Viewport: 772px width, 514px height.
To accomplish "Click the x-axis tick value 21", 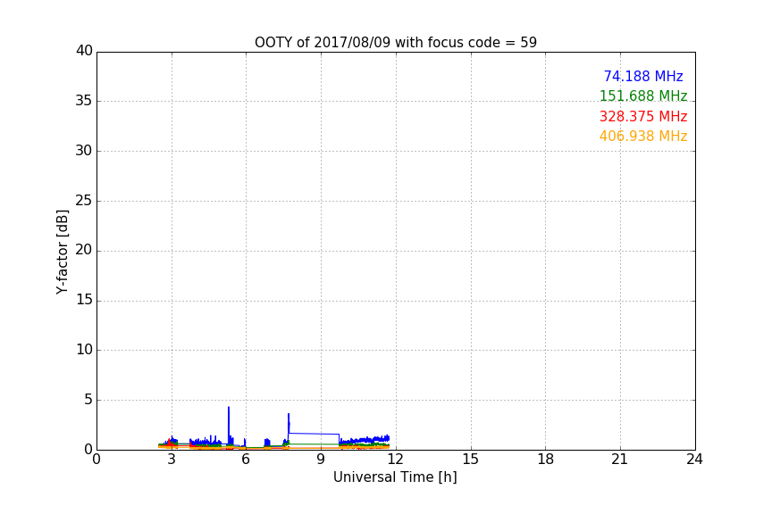I will [x=620, y=460].
